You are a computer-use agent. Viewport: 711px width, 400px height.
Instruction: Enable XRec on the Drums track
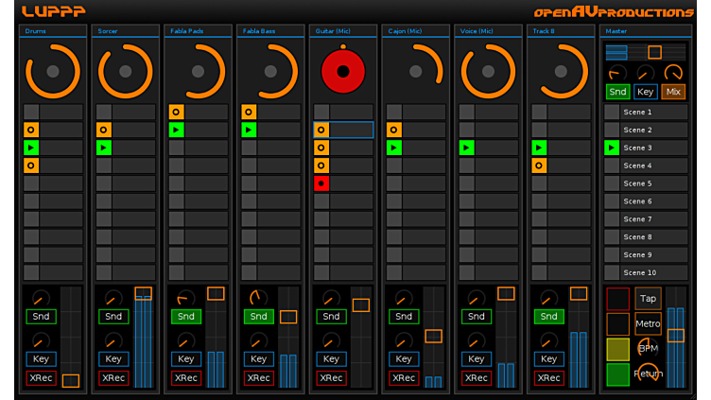(x=41, y=377)
